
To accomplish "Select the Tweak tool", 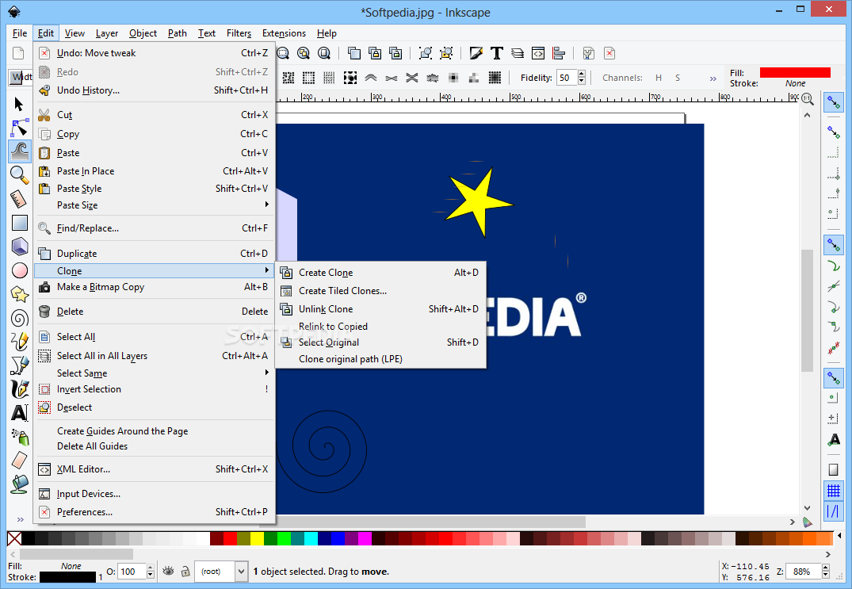I will [20, 151].
